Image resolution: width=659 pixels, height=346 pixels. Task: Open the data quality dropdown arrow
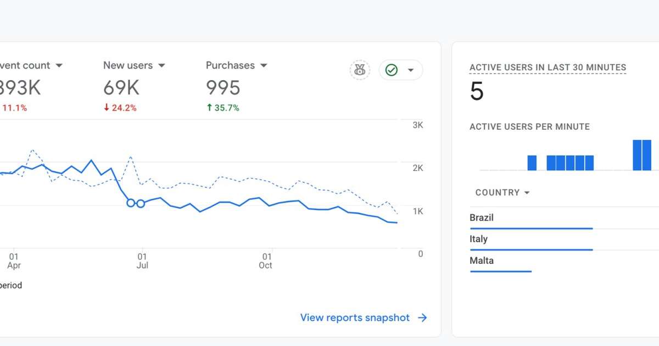coord(410,70)
